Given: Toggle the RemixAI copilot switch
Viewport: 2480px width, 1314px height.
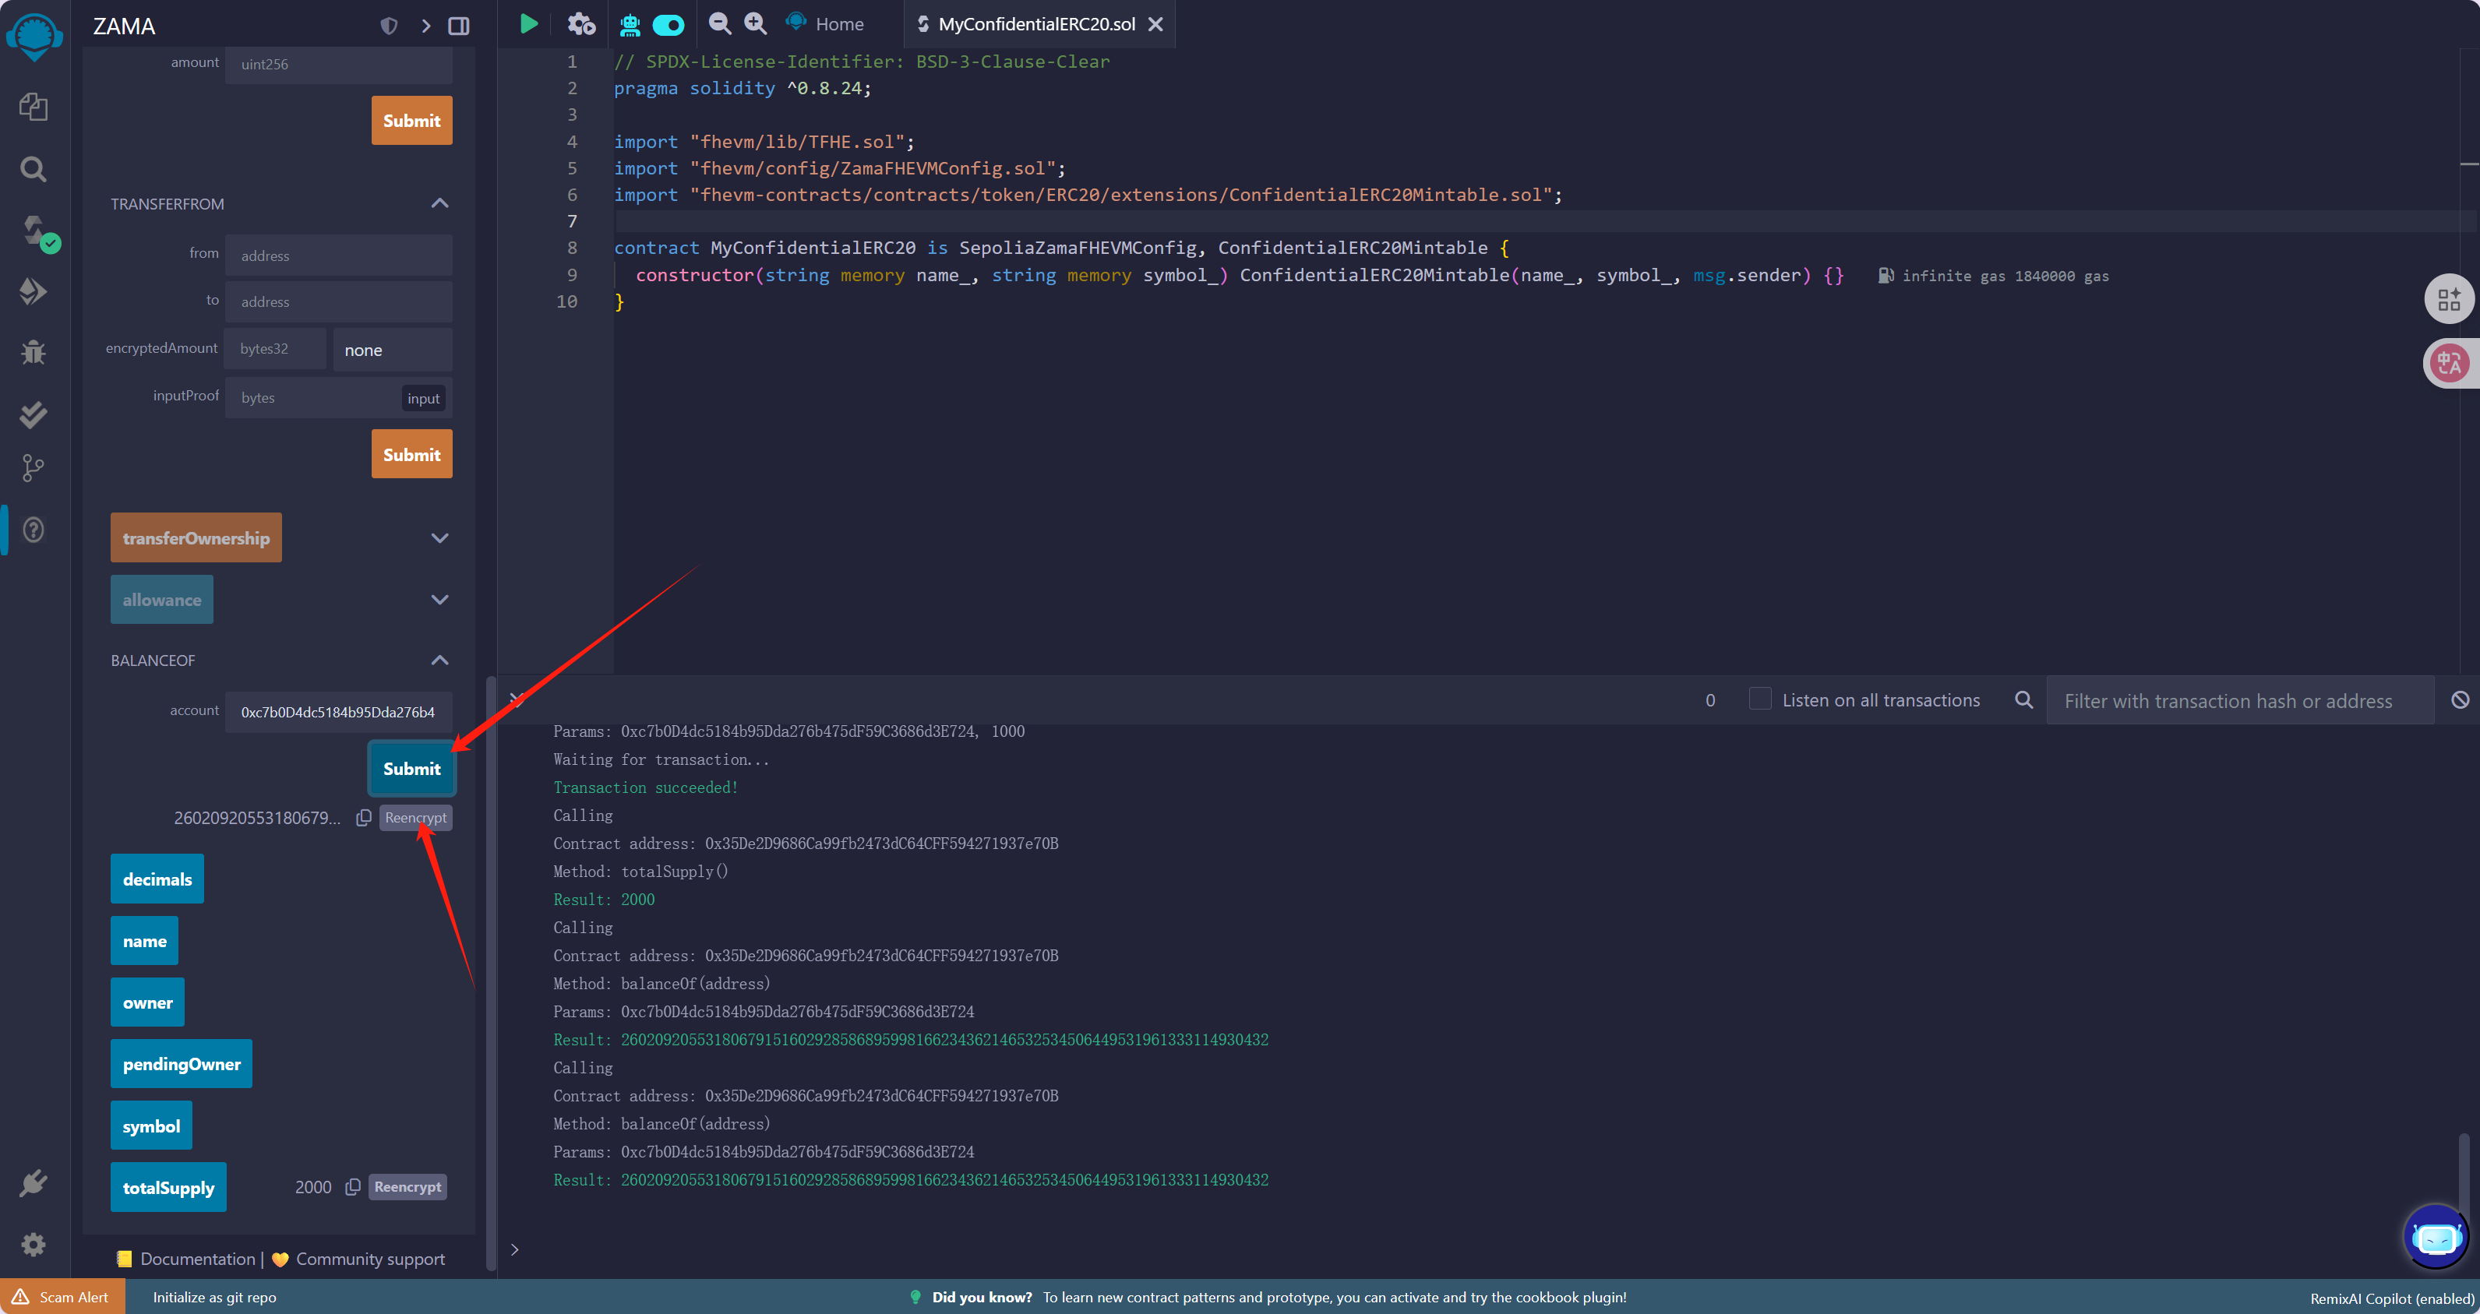Looking at the screenshot, I should 669,25.
